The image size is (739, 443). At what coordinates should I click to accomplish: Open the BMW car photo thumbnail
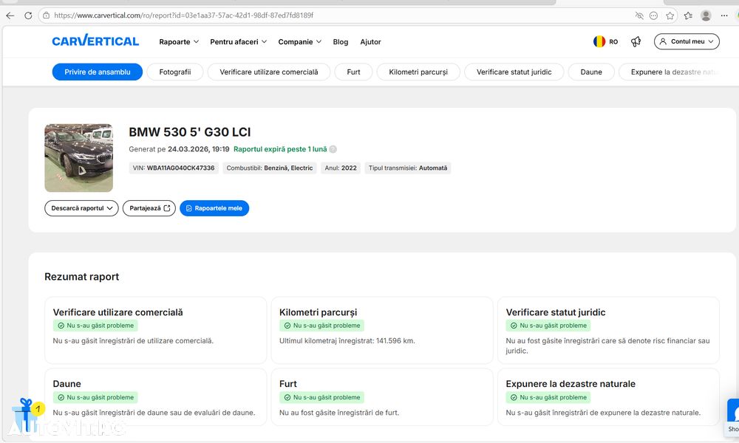[78, 158]
